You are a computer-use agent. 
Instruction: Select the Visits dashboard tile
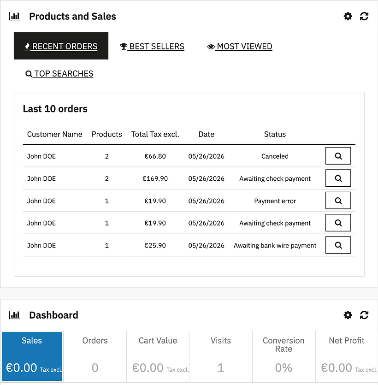(x=221, y=356)
